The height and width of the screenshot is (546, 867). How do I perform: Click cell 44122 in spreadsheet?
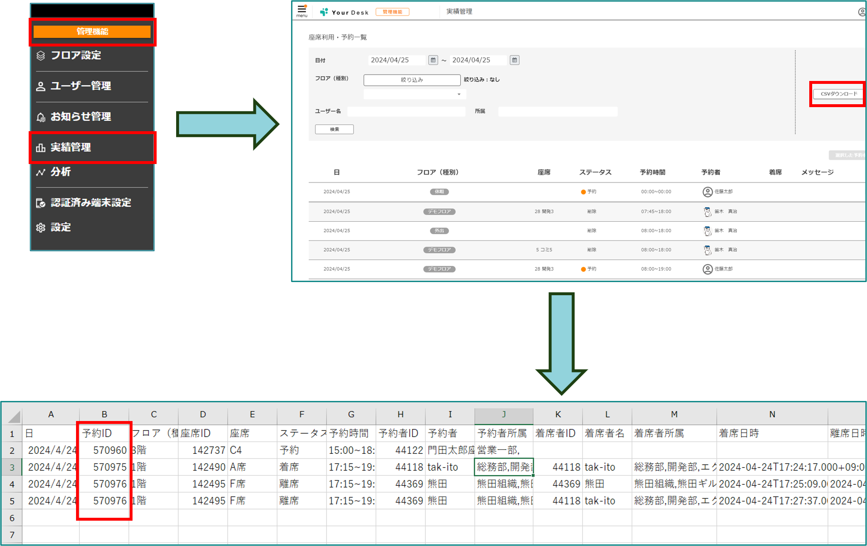click(400, 451)
